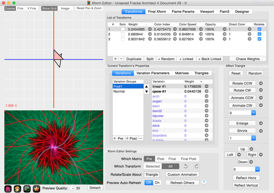The height and width of the screenshot is (193, 274).
Task: Select Fine grid spacing
Action: (20, 9)
